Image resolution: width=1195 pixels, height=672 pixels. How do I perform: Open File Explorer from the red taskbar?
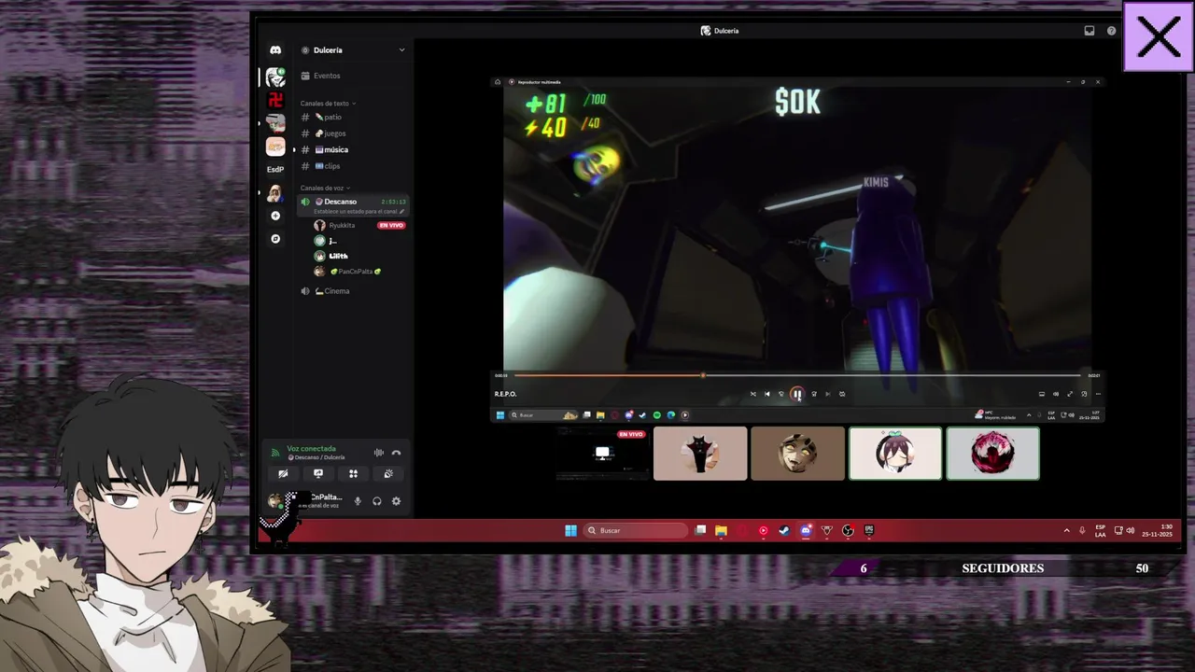point(721,530)
